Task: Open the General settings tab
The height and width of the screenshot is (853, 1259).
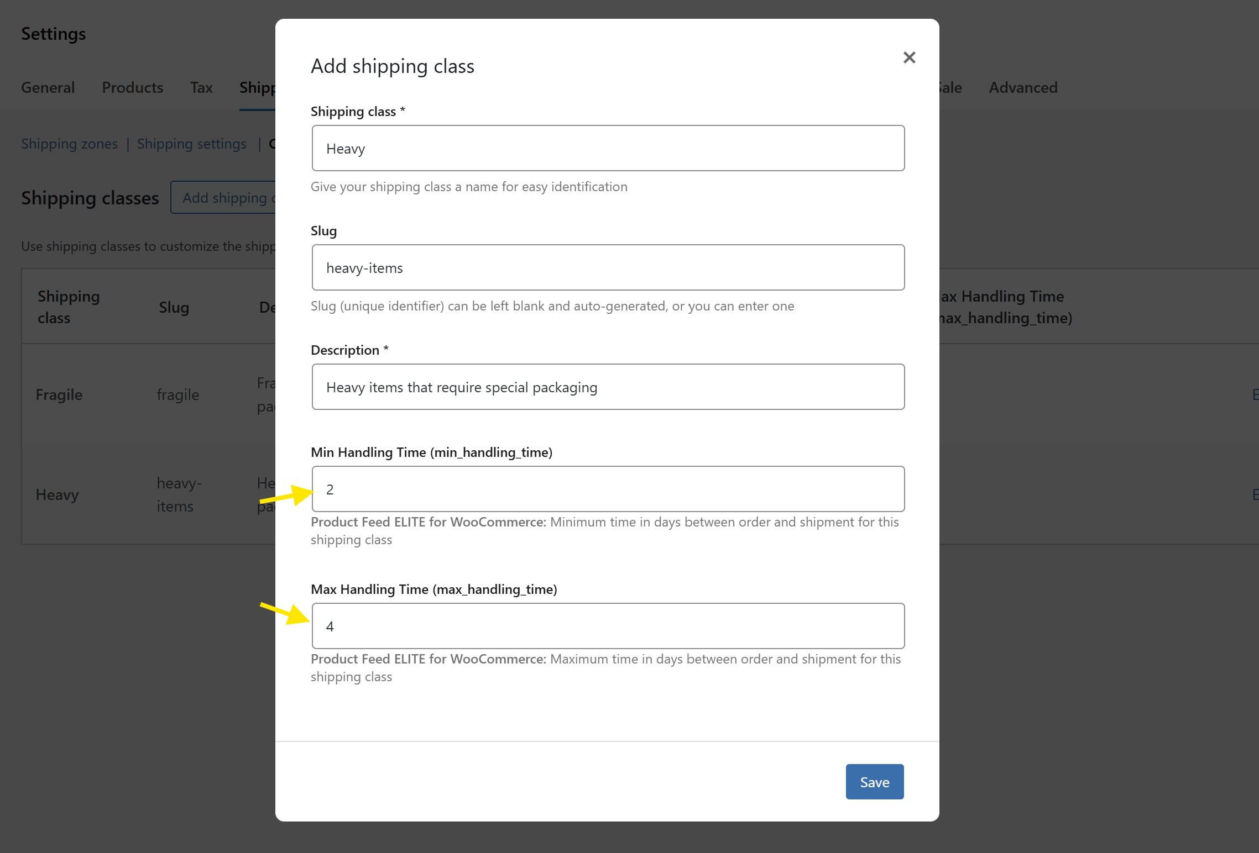Action: point(48,87)
